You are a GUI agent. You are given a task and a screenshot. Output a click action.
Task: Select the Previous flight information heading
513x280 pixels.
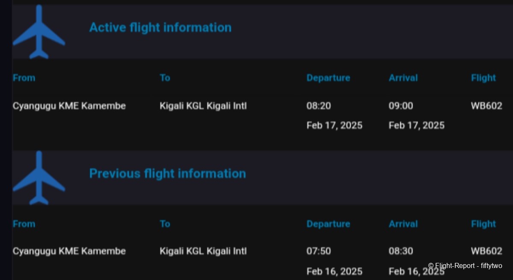pos(167,174)
